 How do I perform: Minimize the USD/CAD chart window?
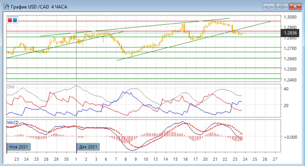pos(269,6)
